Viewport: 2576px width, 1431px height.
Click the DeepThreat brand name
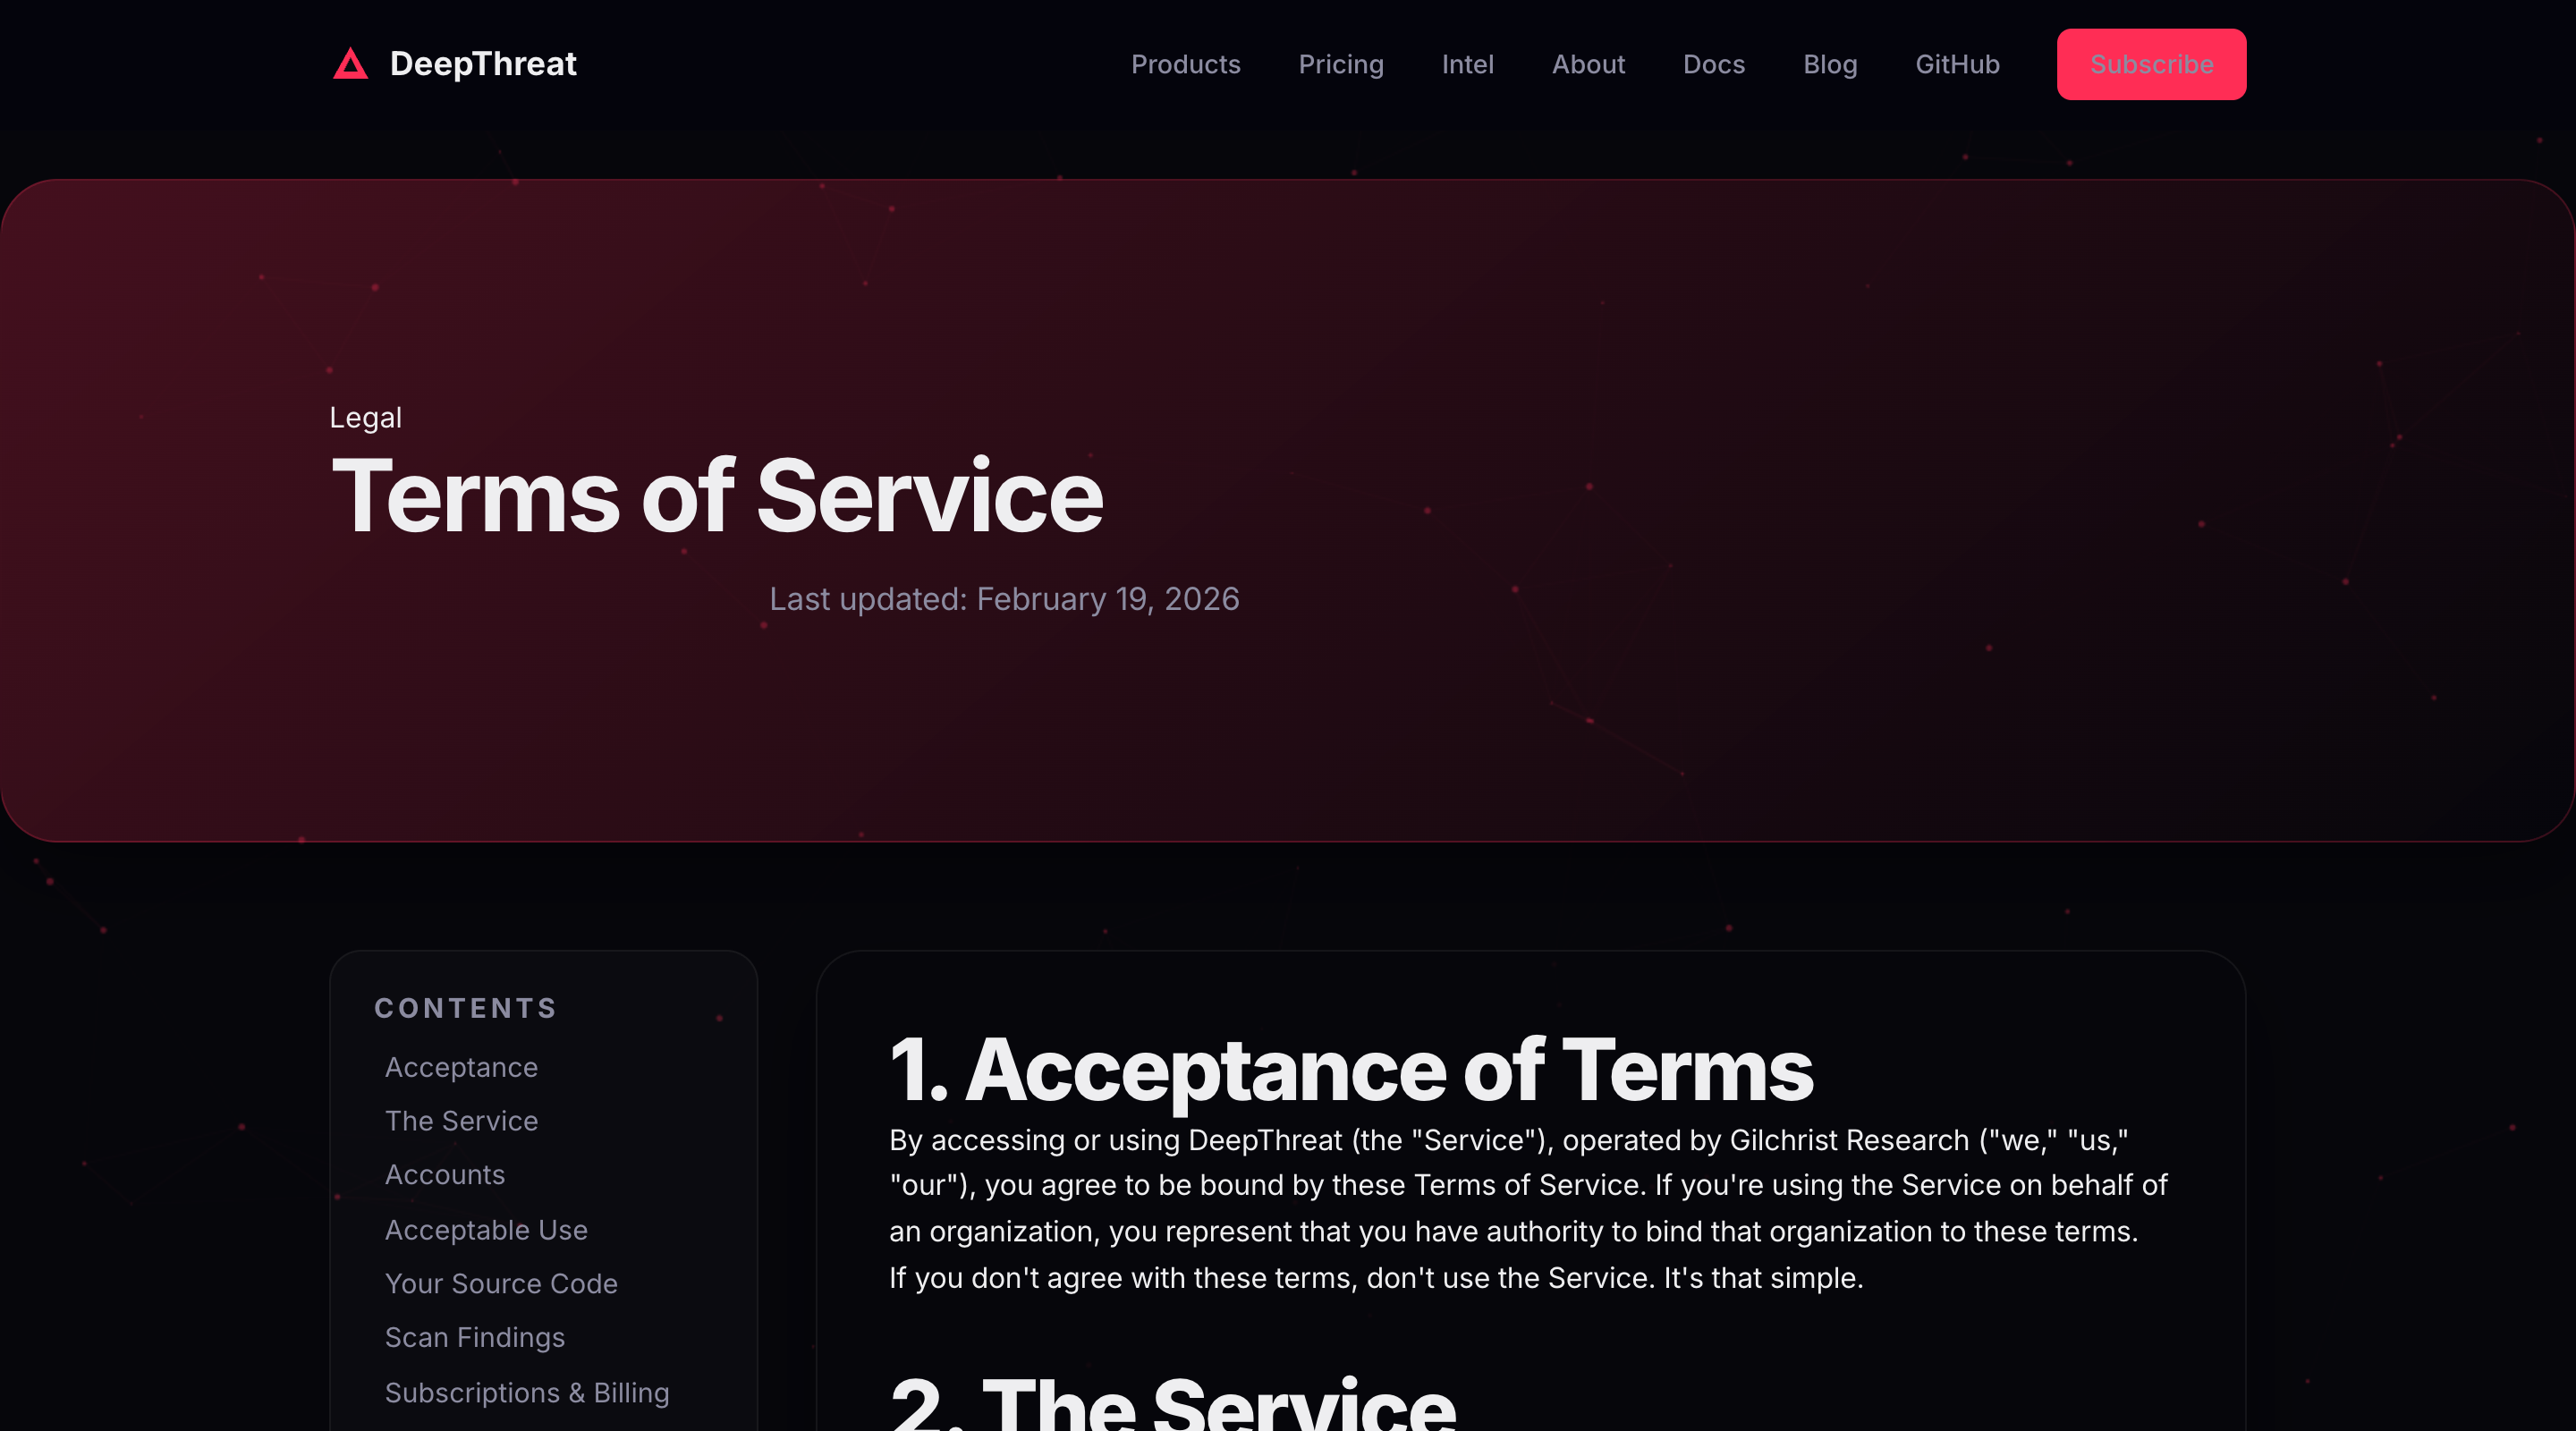[x=483, y=64]
